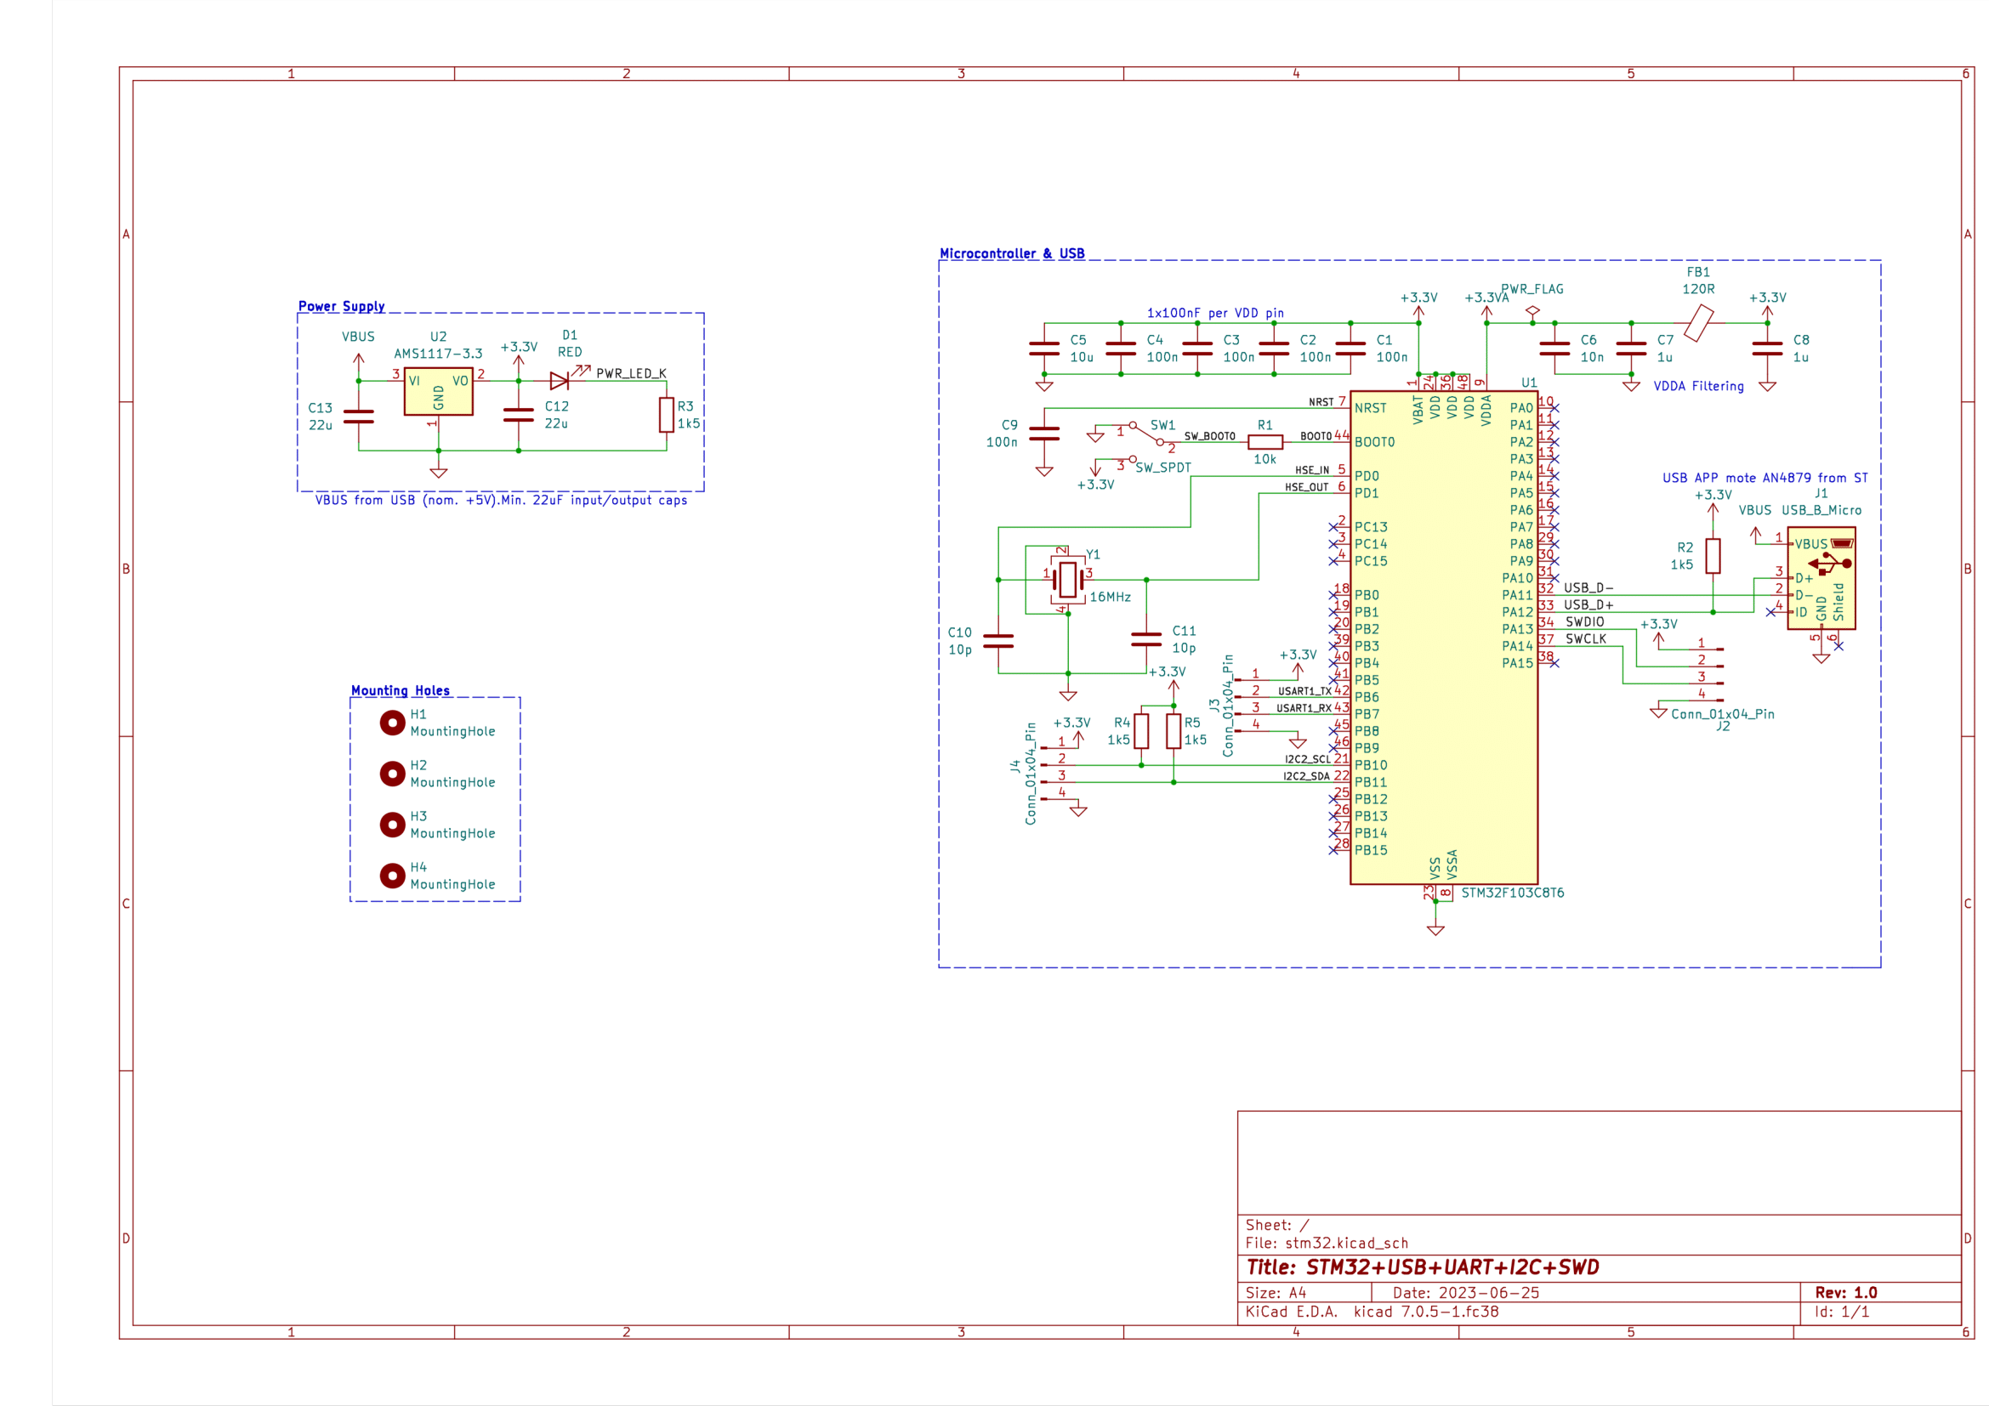Select mounting hole H1 symbol
1989x1406 pixels.
pos(392,721)
